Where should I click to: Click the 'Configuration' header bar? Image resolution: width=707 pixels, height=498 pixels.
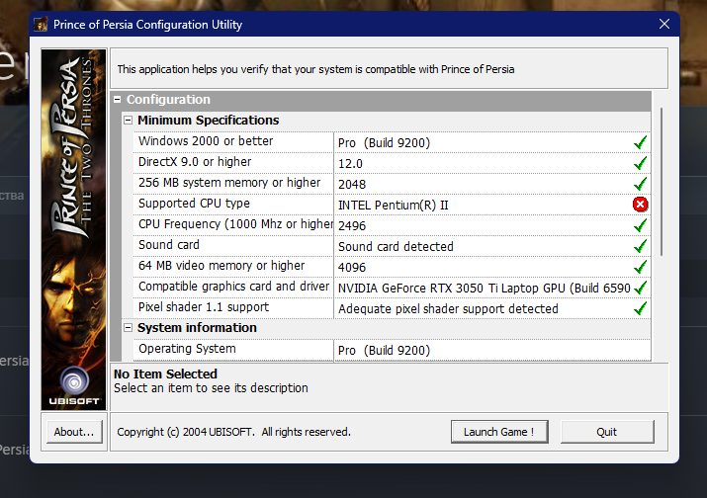[x=381, y=100]
